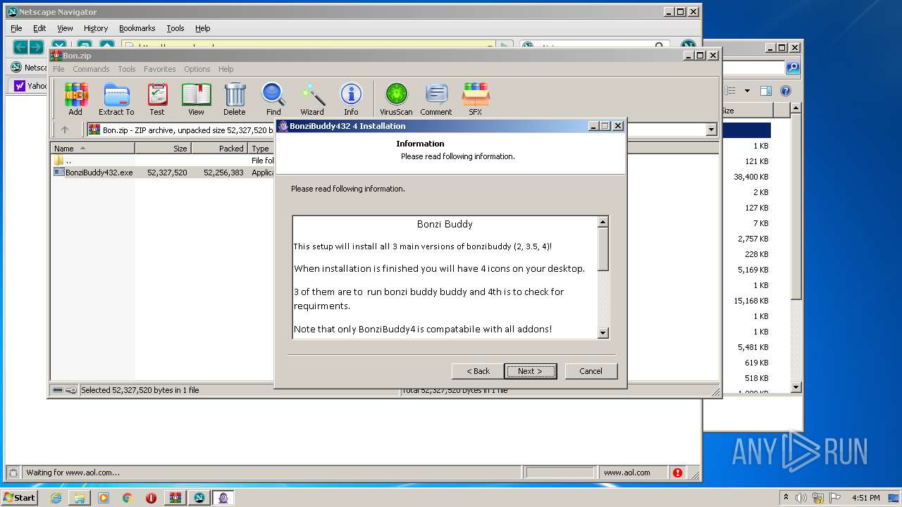Open the View tool in WinRAR
Screen dimensions: 902x507
click(x=196, y=99)
